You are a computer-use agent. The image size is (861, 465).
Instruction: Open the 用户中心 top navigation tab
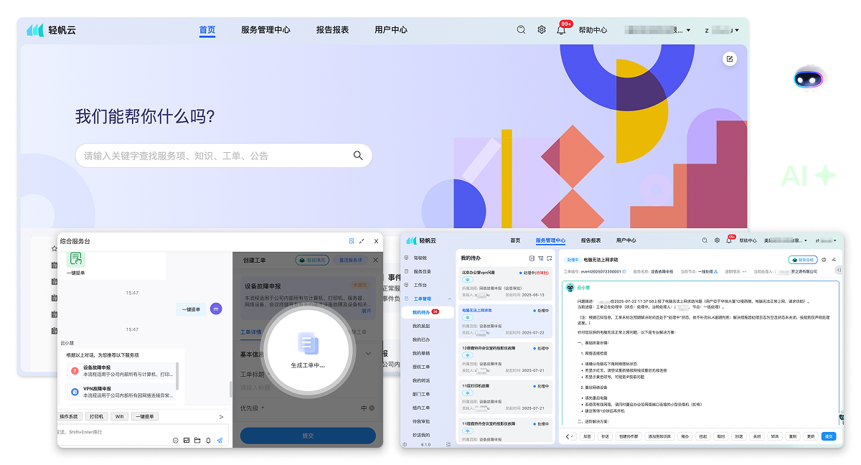pos(390,30)
